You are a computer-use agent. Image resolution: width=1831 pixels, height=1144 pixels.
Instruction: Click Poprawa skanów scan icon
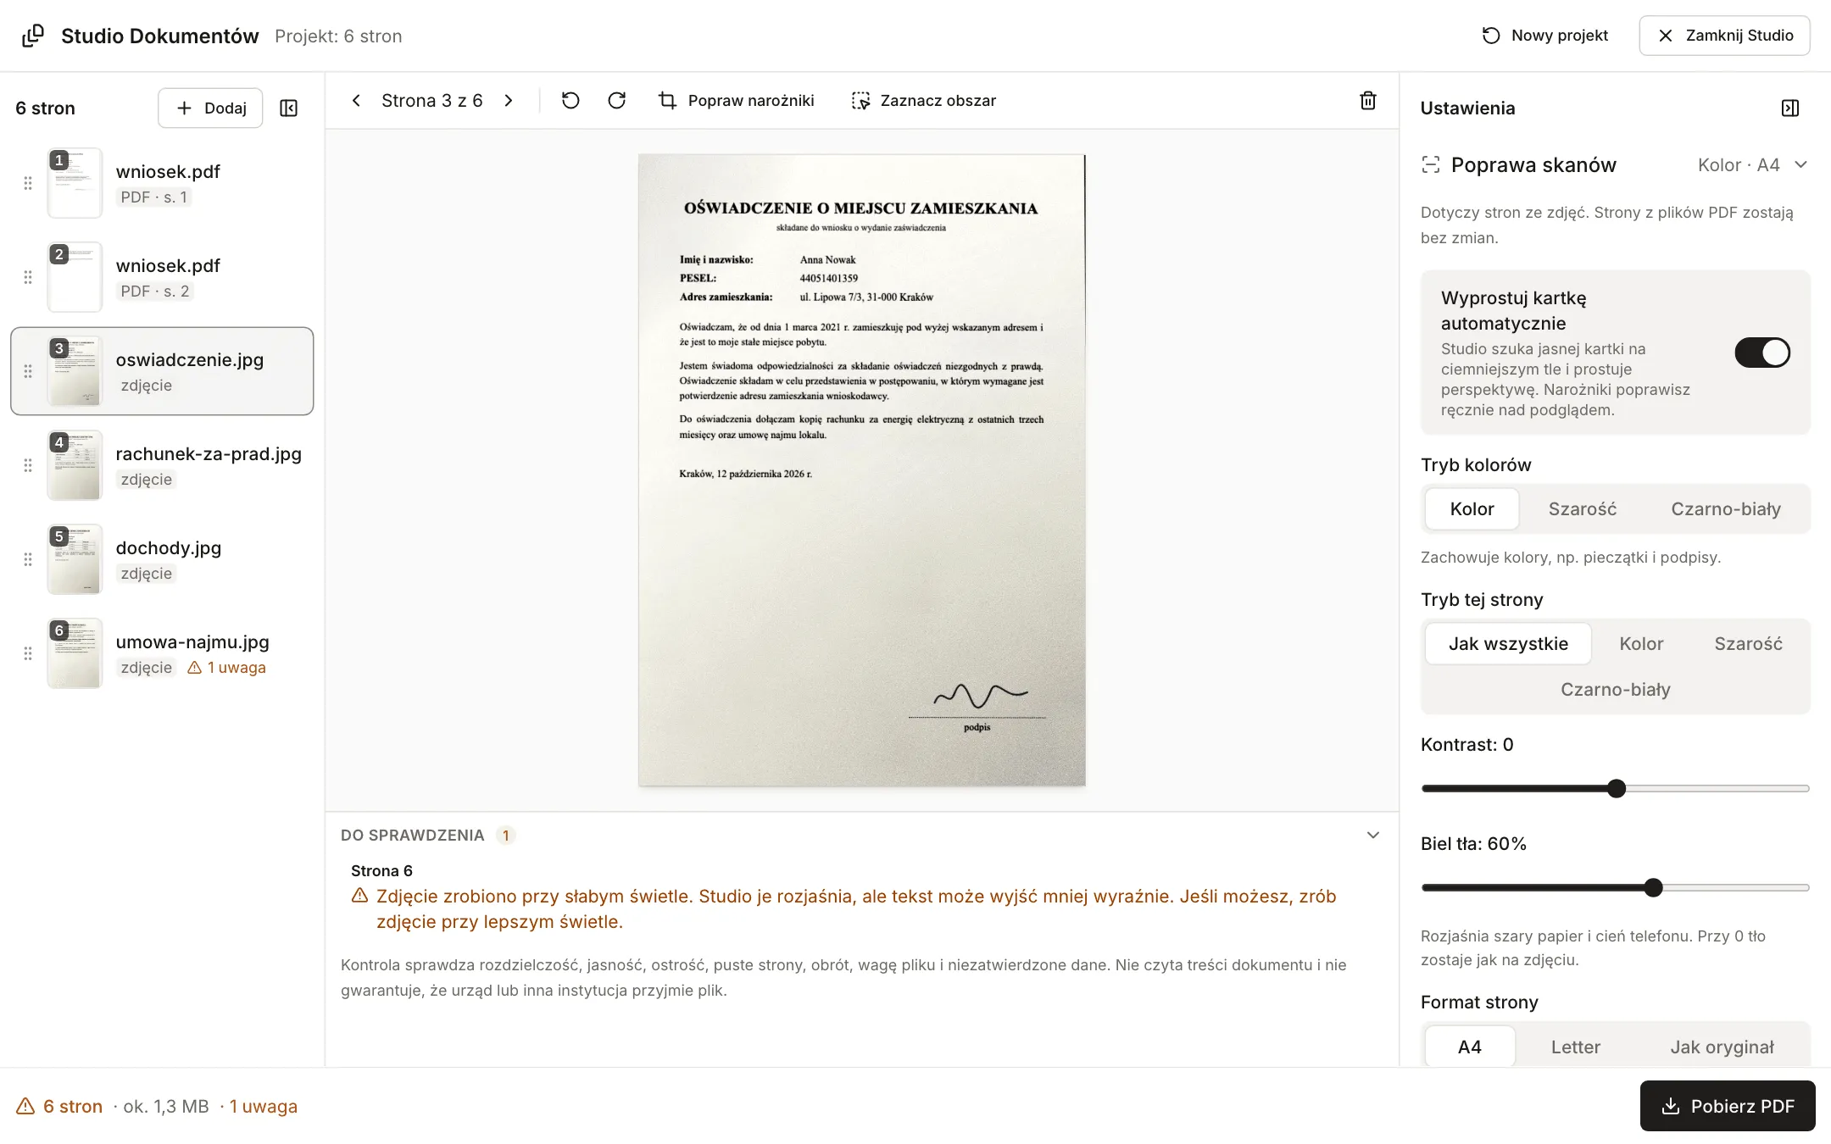[x=1431, y=165]
